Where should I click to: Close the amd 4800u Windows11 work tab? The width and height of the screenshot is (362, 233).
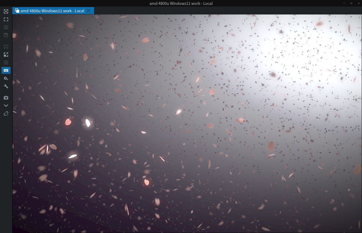[x=88, y=11]
